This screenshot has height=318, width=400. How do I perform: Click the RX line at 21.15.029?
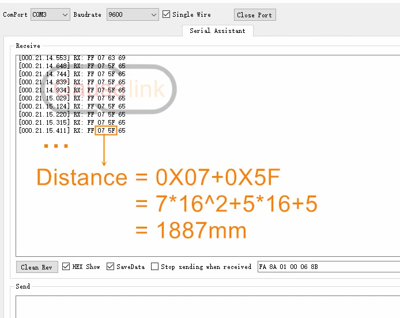[72, 98]
